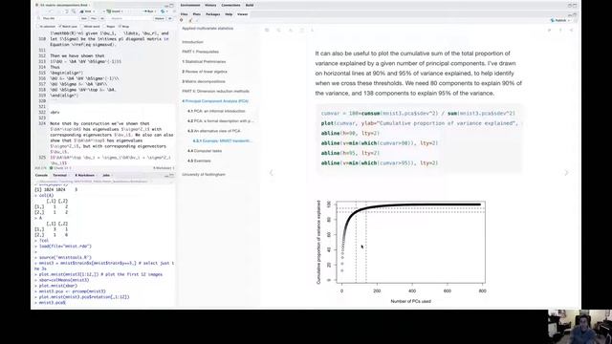The width and height of the screenshot is (612, 344).
Task: Open '4.4 Computer tasks' section
Action: point(205,151)
